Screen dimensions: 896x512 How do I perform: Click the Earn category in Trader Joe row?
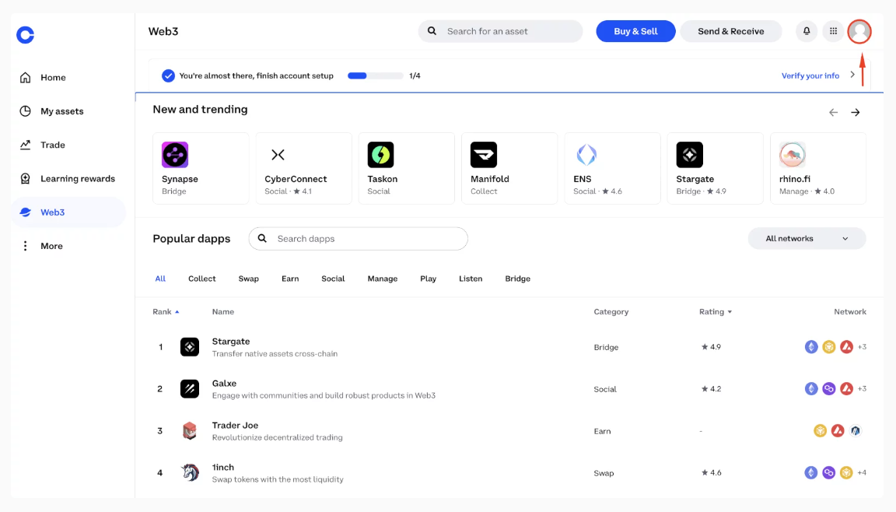pos(602,431)
